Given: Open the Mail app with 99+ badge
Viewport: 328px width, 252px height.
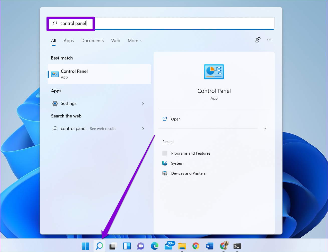Looking at the screenshot, I should click(x=169, y=245).
